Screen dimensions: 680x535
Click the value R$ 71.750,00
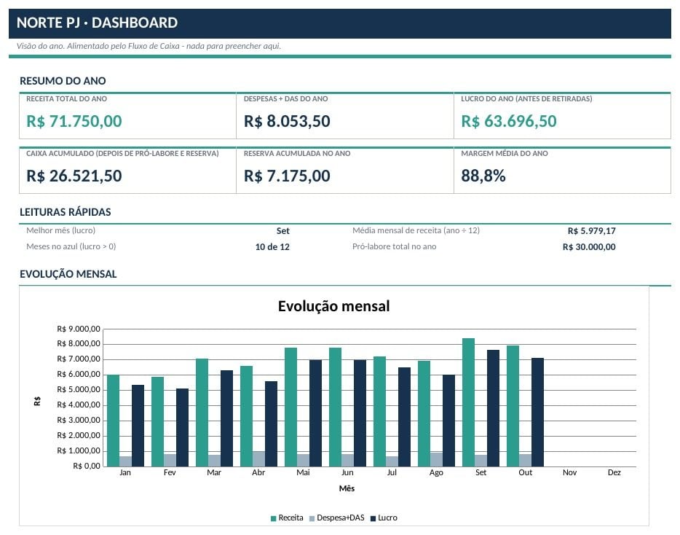[x=74, y=121]
